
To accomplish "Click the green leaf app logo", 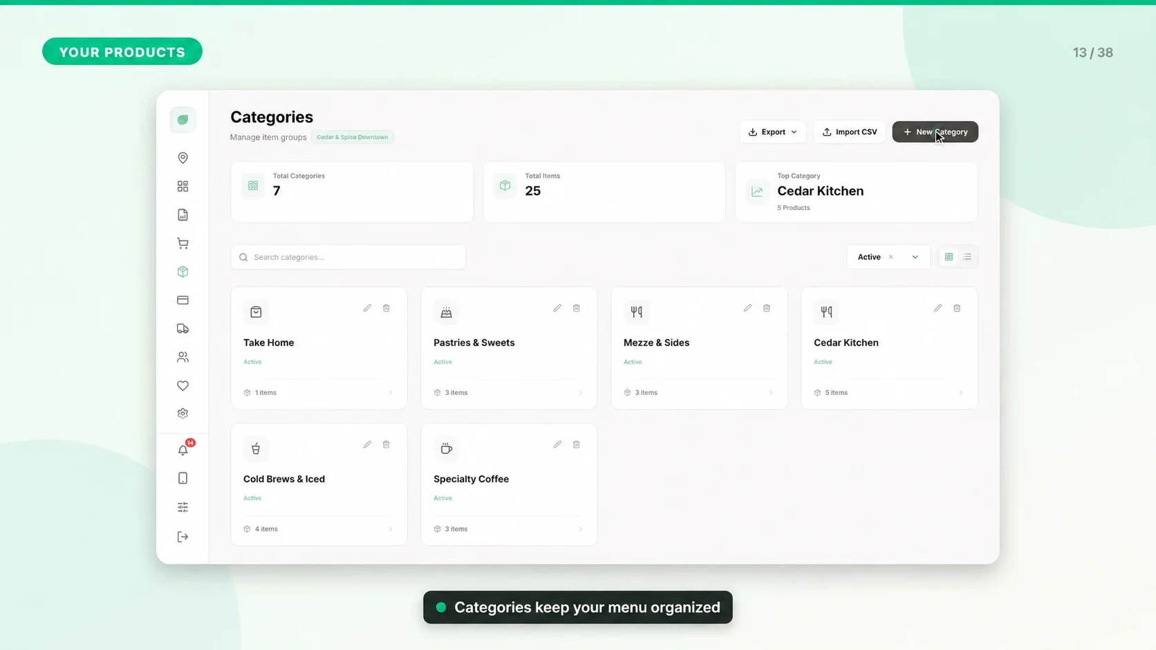I will click(x=183, y=120).
